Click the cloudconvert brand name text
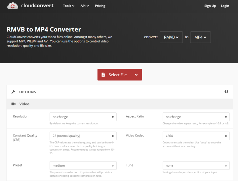 pos(37,6)
